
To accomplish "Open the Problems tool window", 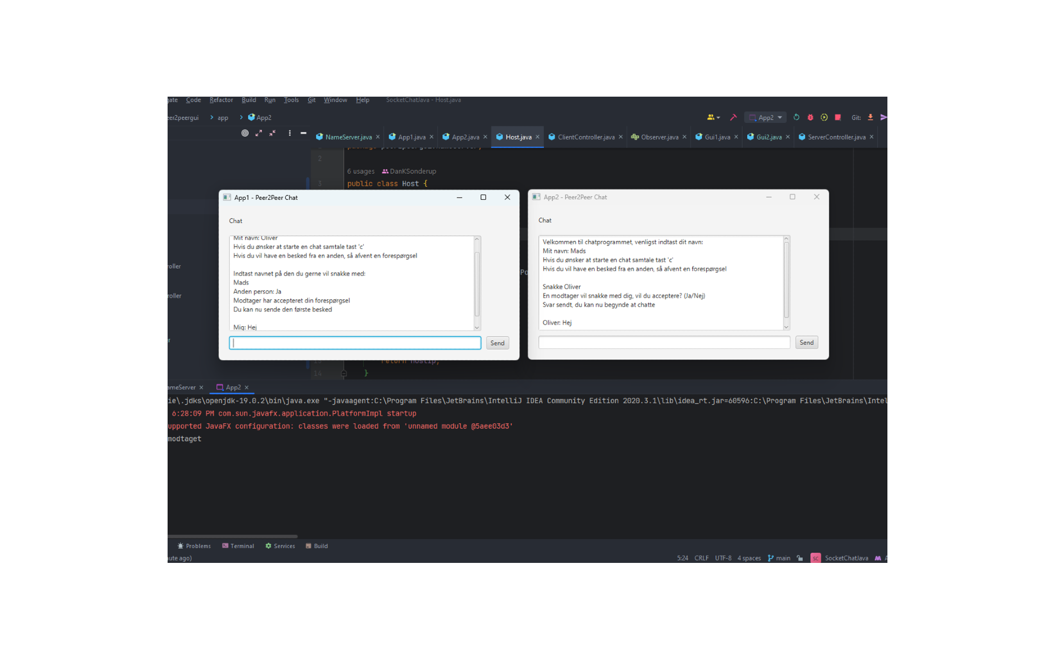I will point(194,546).
